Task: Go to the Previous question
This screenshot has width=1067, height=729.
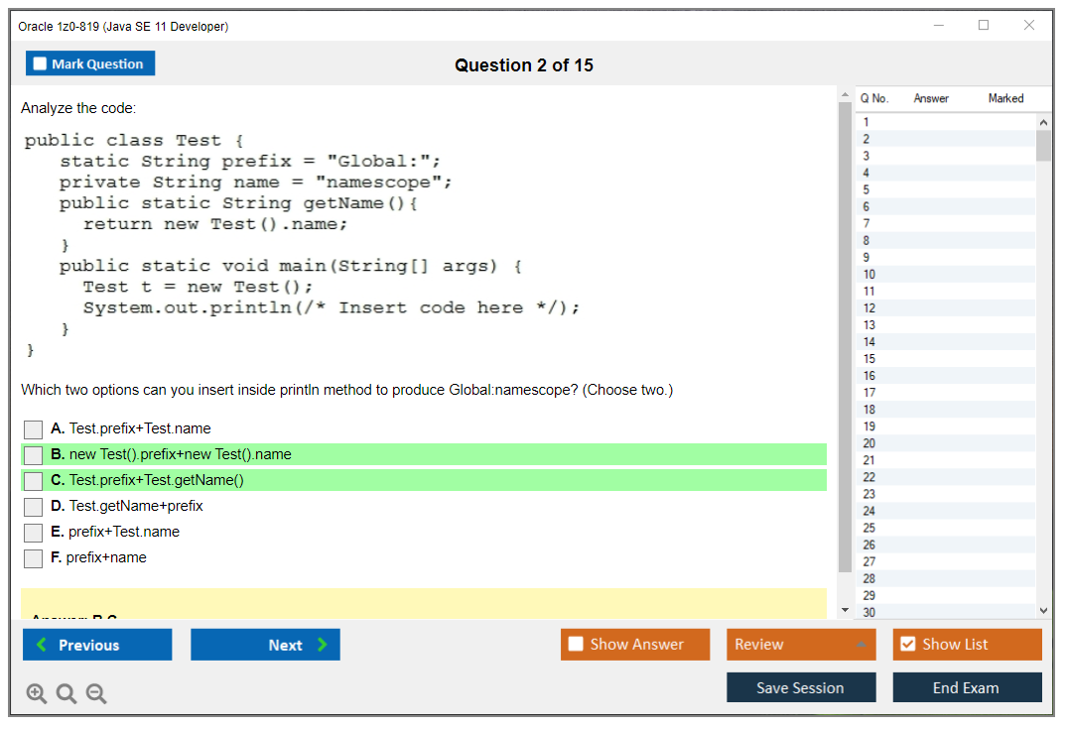Action: (x=97, y=645)
